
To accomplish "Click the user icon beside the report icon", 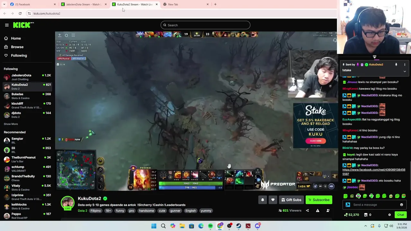I will click(328, 210).
